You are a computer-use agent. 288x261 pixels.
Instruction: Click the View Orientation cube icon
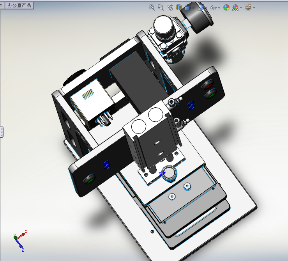[188, 7]
